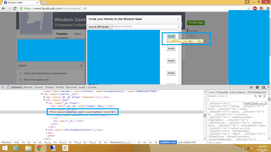
Task: Open DevTools settings gear icon
Action: click(x=257, y=87)
